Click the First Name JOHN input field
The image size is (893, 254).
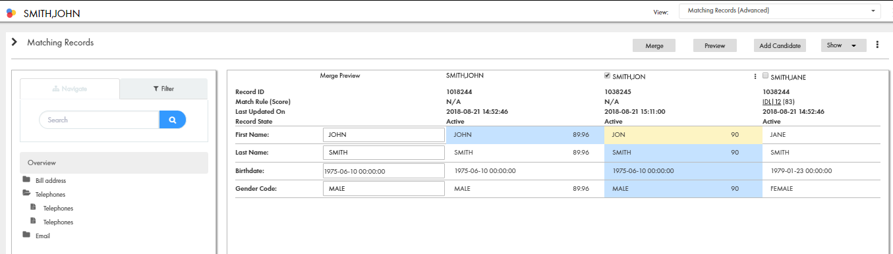384,135
